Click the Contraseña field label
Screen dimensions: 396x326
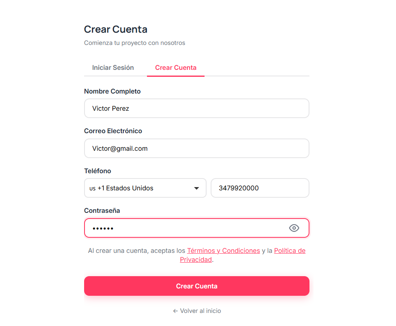[102, 211]
